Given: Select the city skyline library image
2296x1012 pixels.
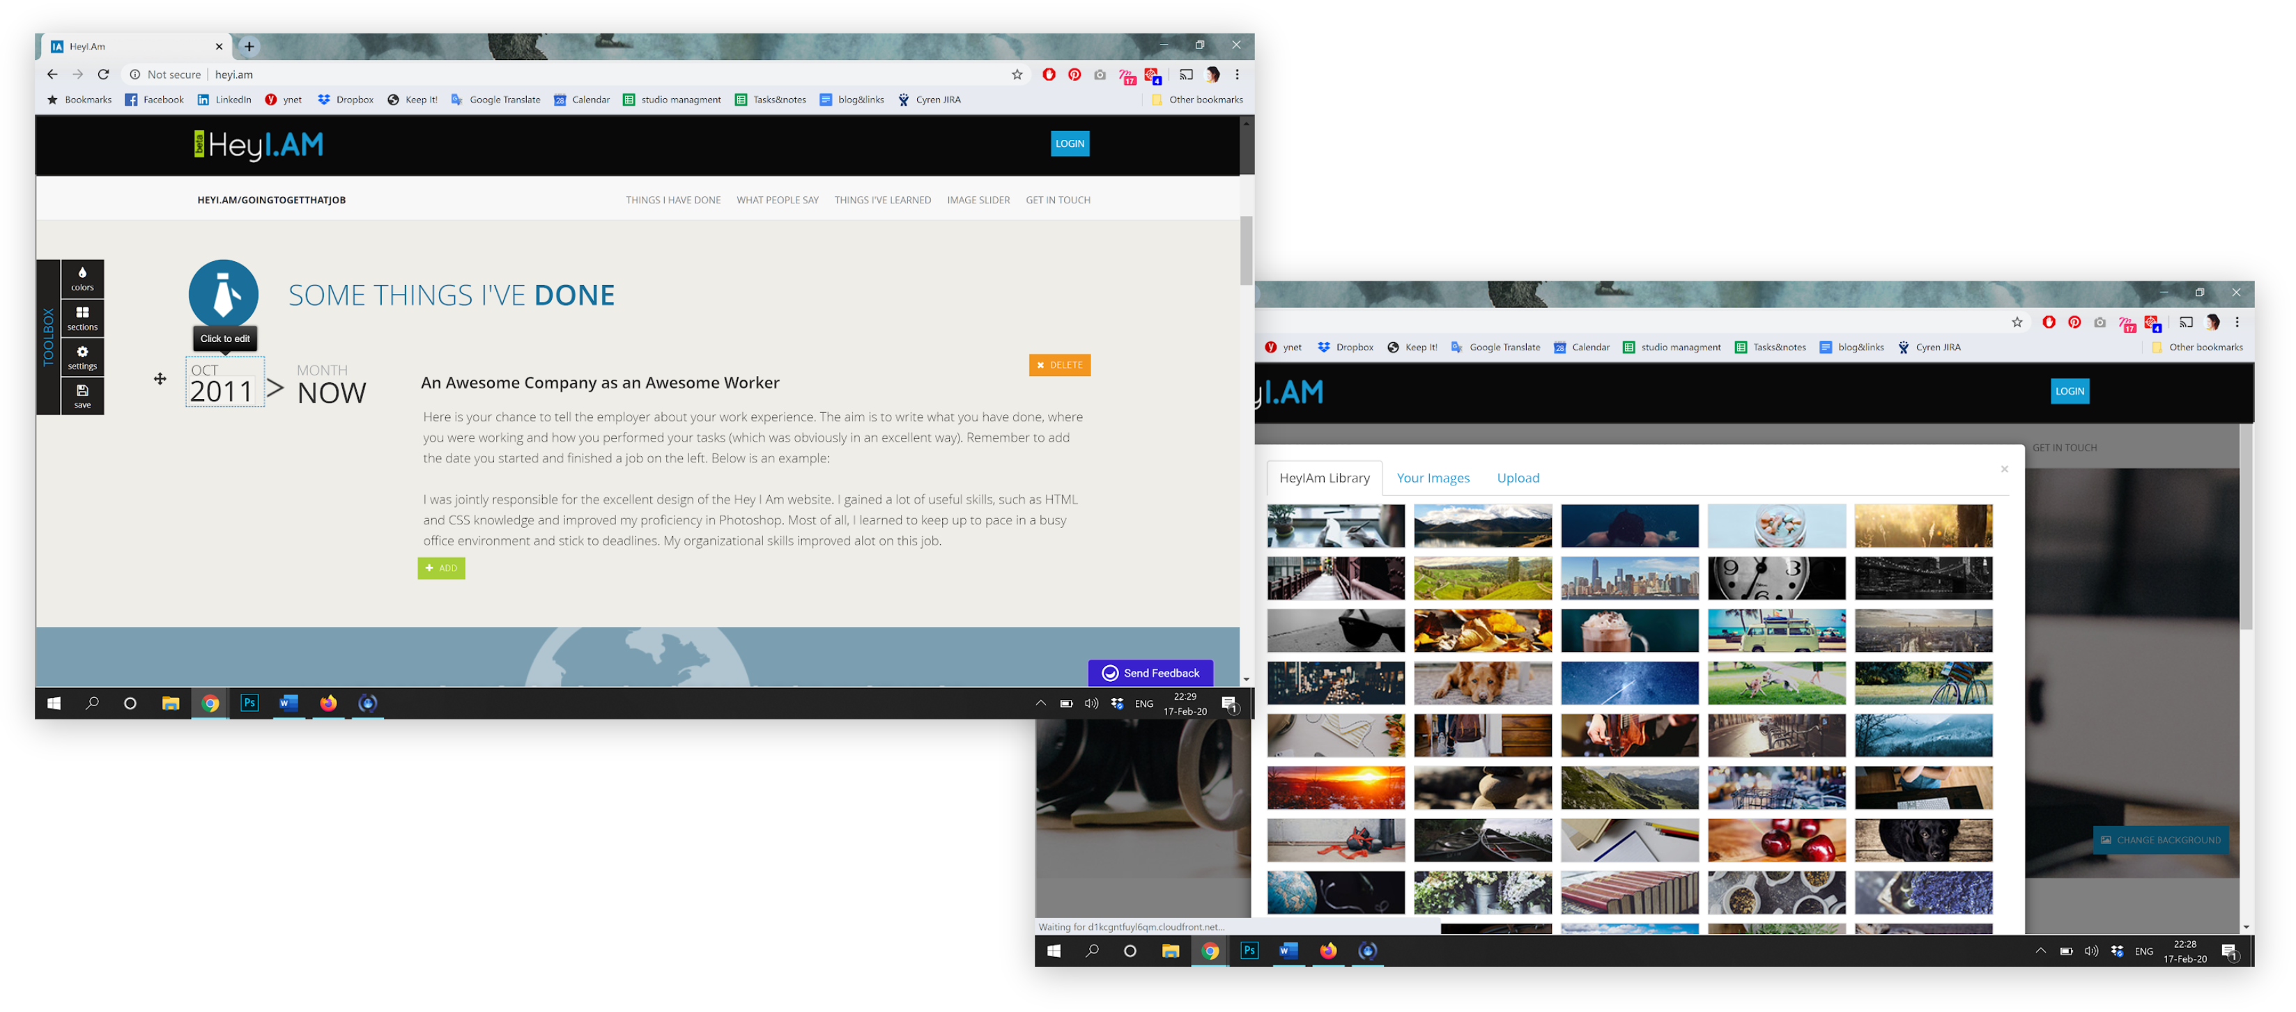Looking at the screenshot, I should 1629,579.
